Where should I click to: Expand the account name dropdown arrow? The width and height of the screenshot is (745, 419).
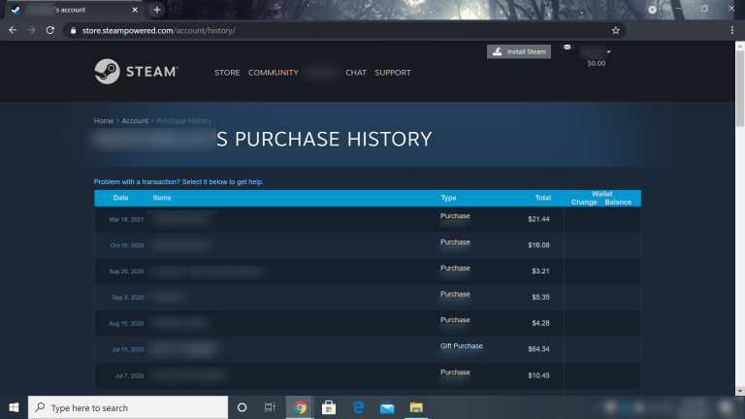pos(608,51)
